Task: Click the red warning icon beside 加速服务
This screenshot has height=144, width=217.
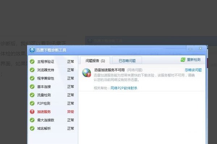Action: (32, 112)
